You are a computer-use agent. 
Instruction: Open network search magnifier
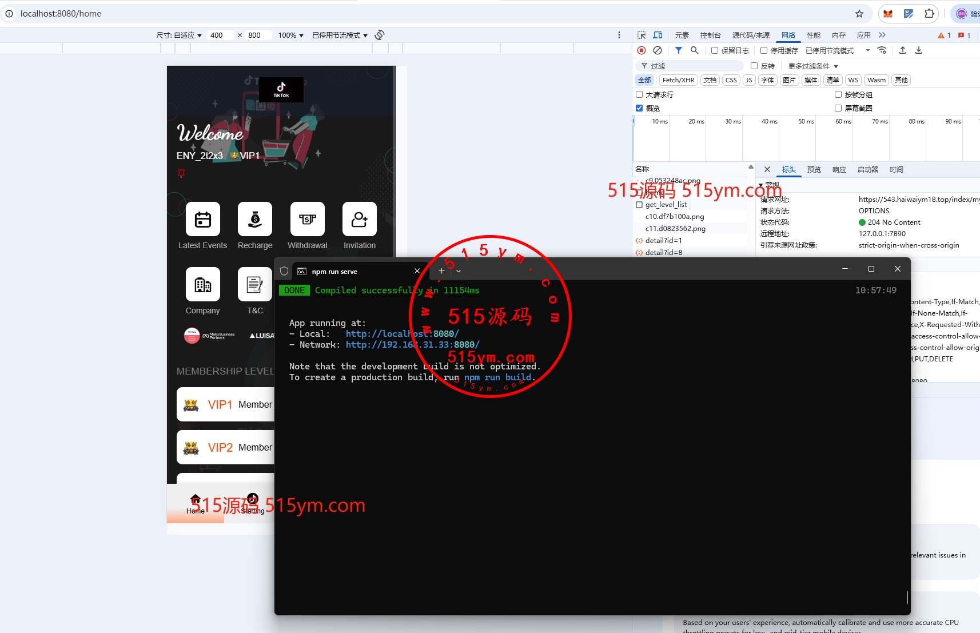pos(694,50)
